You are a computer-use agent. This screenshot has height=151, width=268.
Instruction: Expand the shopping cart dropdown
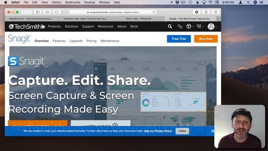pos(200,26)
